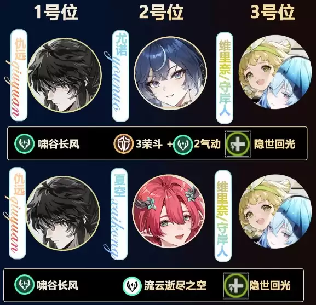Click the white icon beside 流云逝尽之空
The height and width of the screenshot is (305, 316).
[132, 286]
